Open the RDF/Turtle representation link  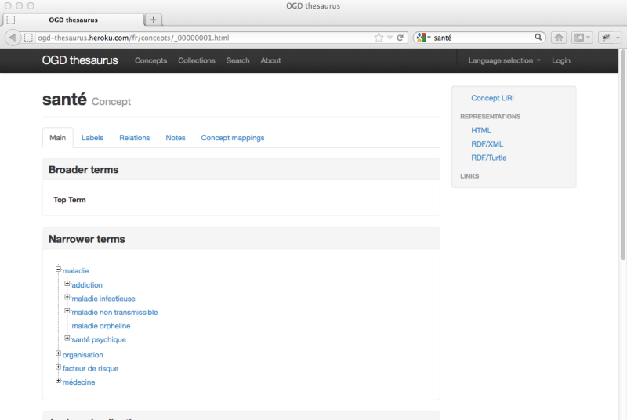tap(488, 157)
